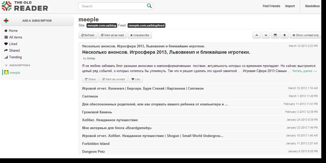Click author name Ostap
326x163 pixels.
click(91, 58)
